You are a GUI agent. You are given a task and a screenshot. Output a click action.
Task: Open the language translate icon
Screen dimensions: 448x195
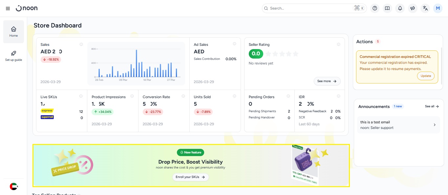(x=425, y=9)
